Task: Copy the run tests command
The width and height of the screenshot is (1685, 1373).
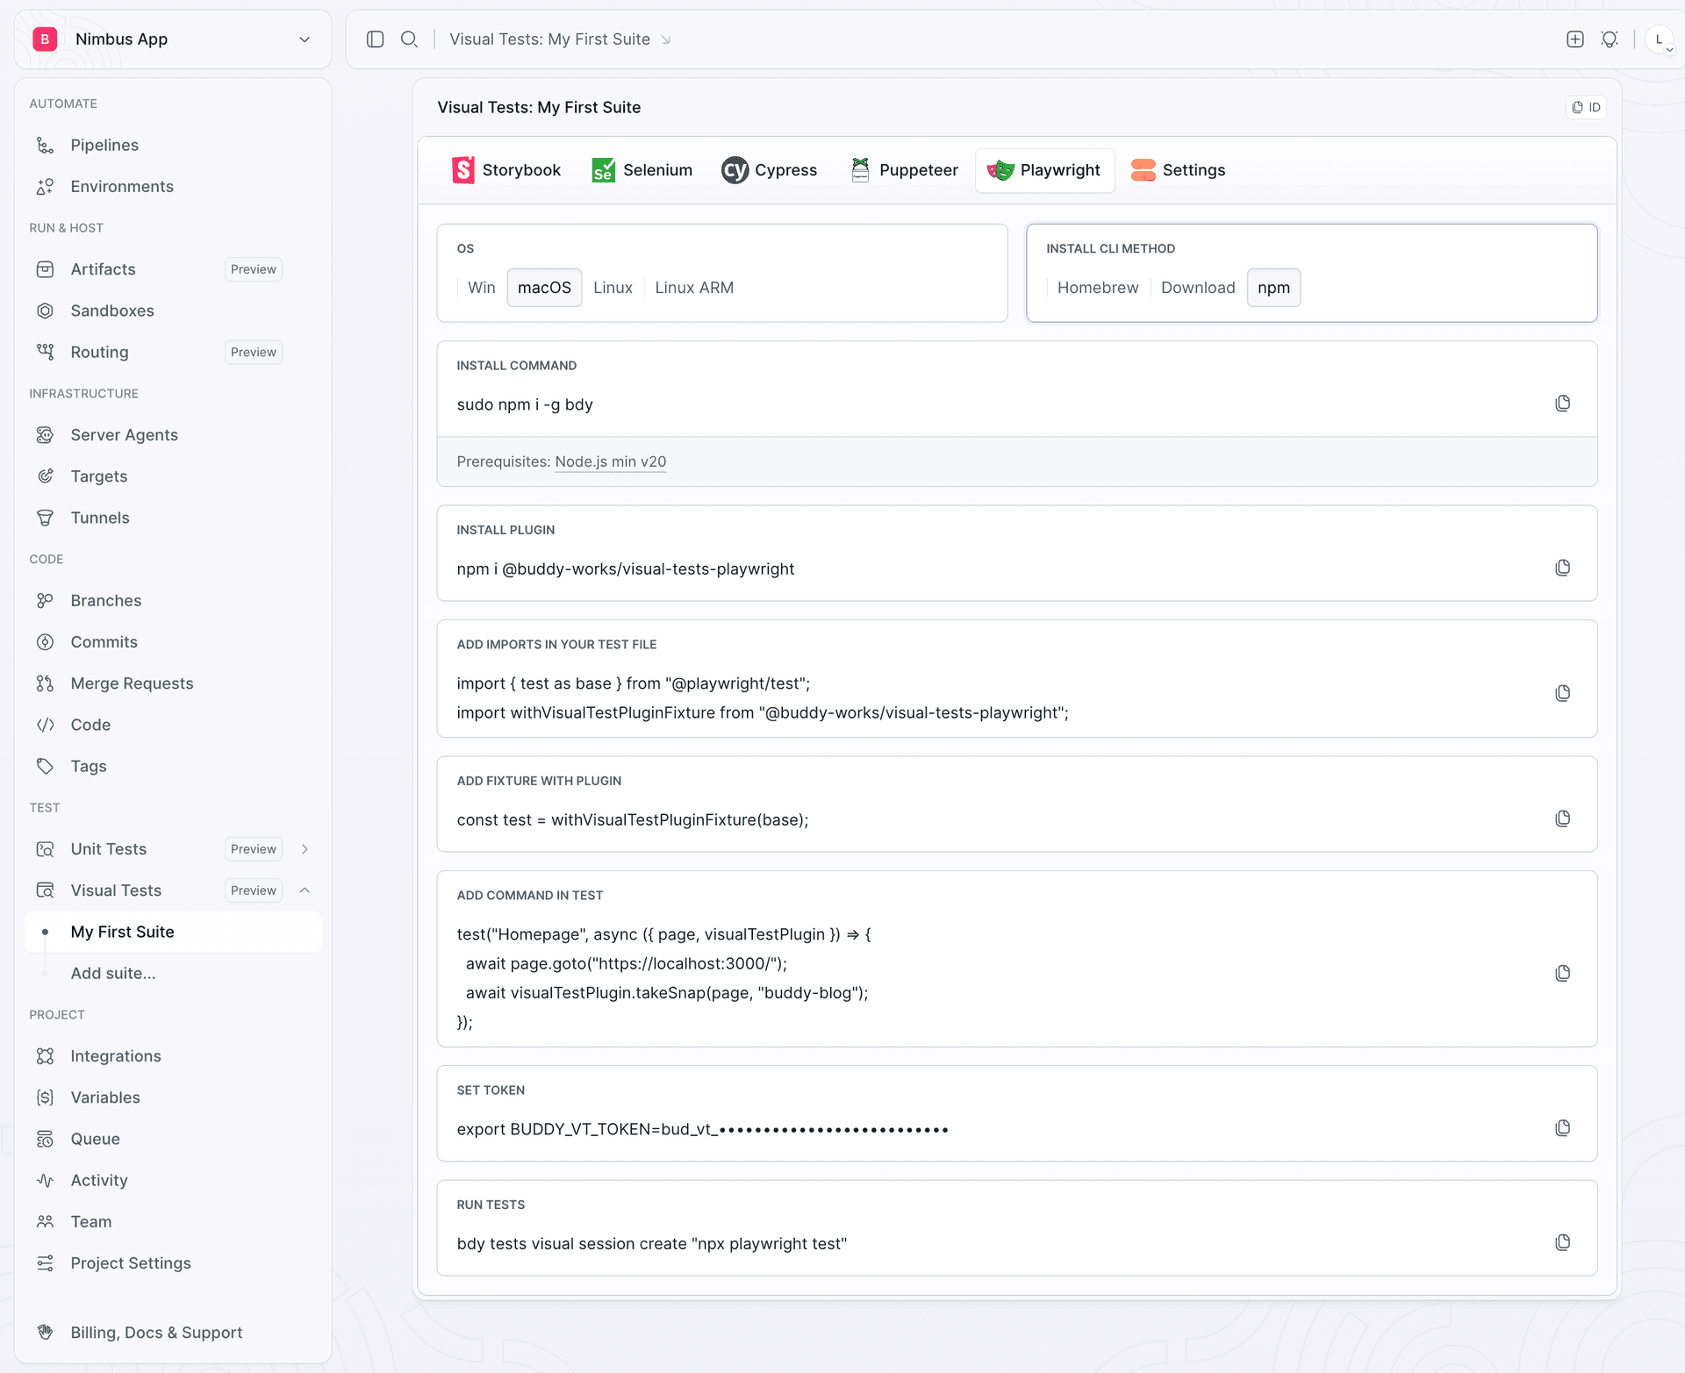Action: (1562, 1242)
